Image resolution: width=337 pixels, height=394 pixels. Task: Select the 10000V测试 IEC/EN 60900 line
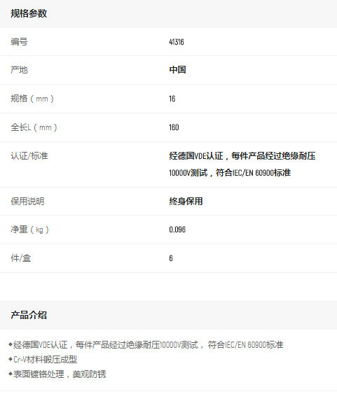(230, 173)
